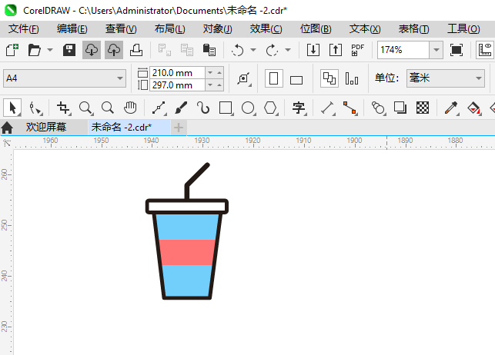Click the Export icon
This screenshot has width=495, height=355.
tap(336, 50)
